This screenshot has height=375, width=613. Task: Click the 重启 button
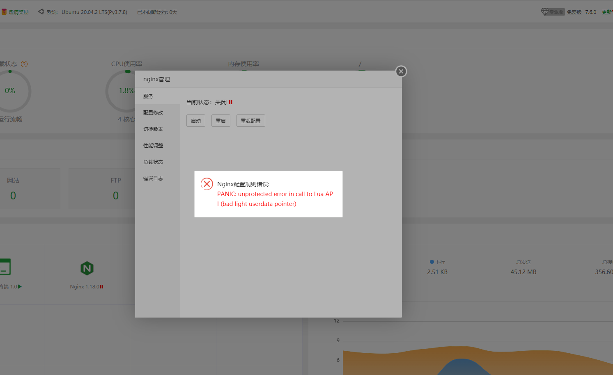tap(221, 121)
